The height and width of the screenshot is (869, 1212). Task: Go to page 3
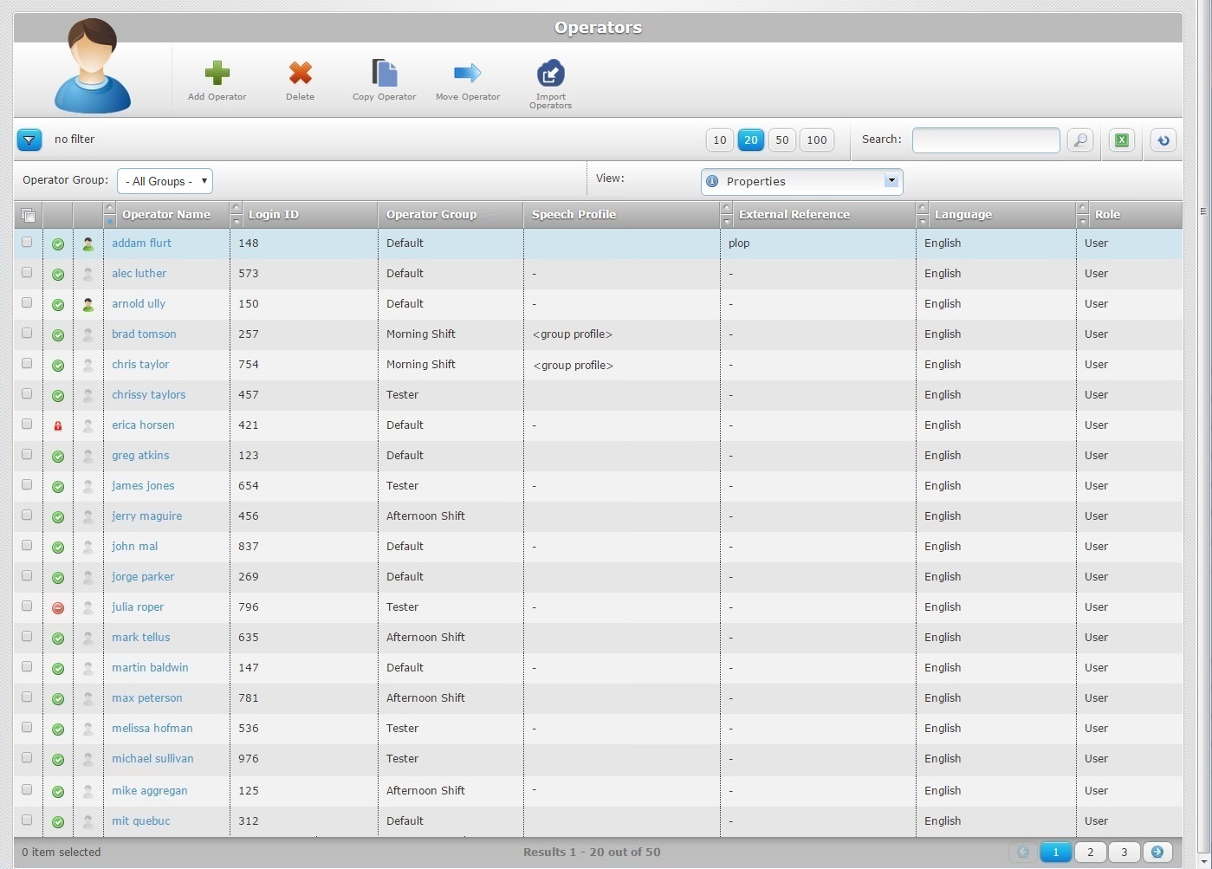1125,853
